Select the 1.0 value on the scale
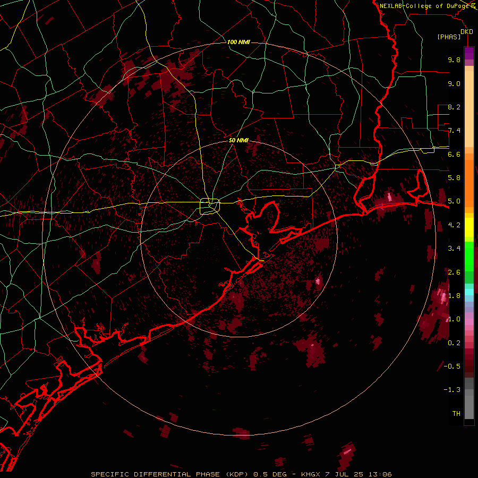The height and width of the screenshot is (478, 478). point(454,319)
